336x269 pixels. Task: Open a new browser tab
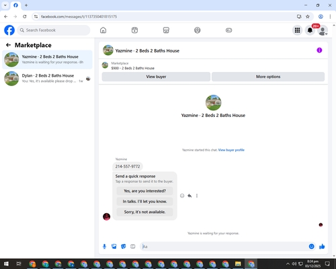pyautogui.click(x=26, y=5)
